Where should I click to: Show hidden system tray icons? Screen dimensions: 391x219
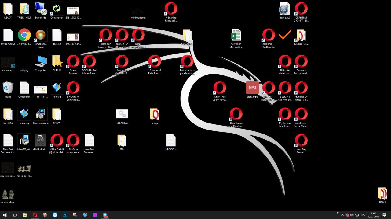click(342, 215)
